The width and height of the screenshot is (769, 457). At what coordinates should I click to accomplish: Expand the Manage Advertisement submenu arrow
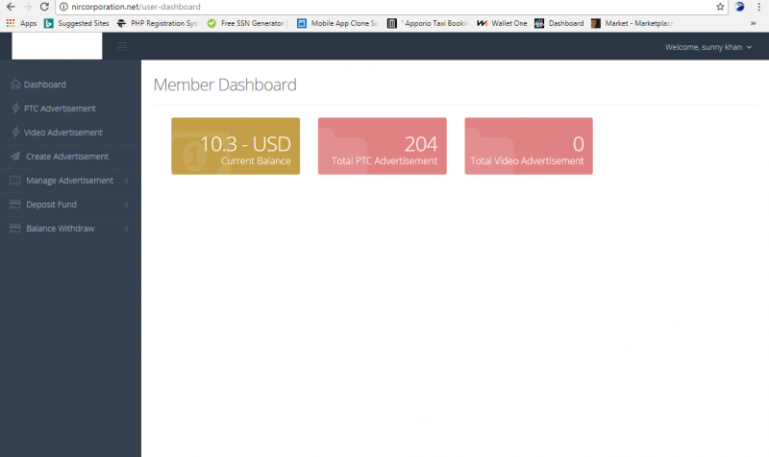127,180
